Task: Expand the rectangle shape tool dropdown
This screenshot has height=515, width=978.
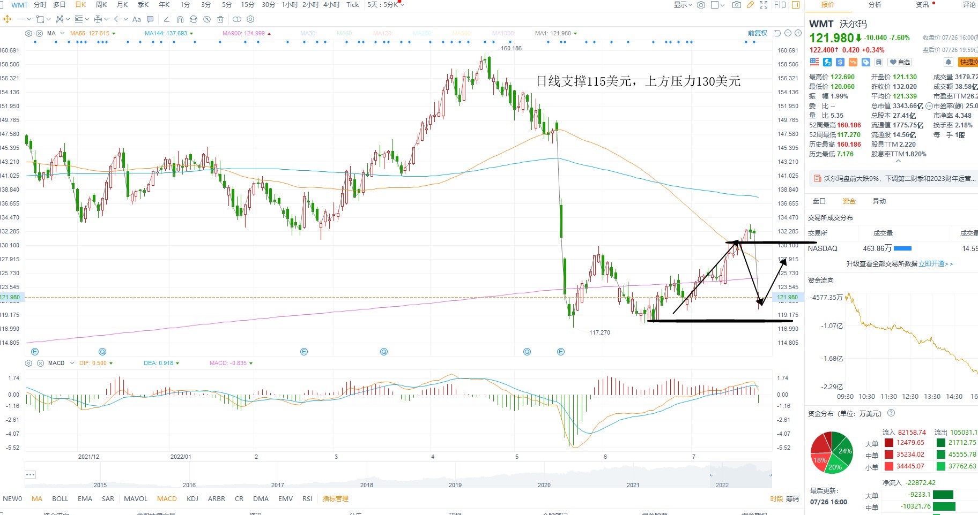Action: click(48, 19)
